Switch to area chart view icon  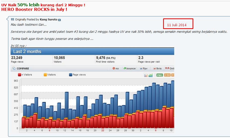point(151,75)
